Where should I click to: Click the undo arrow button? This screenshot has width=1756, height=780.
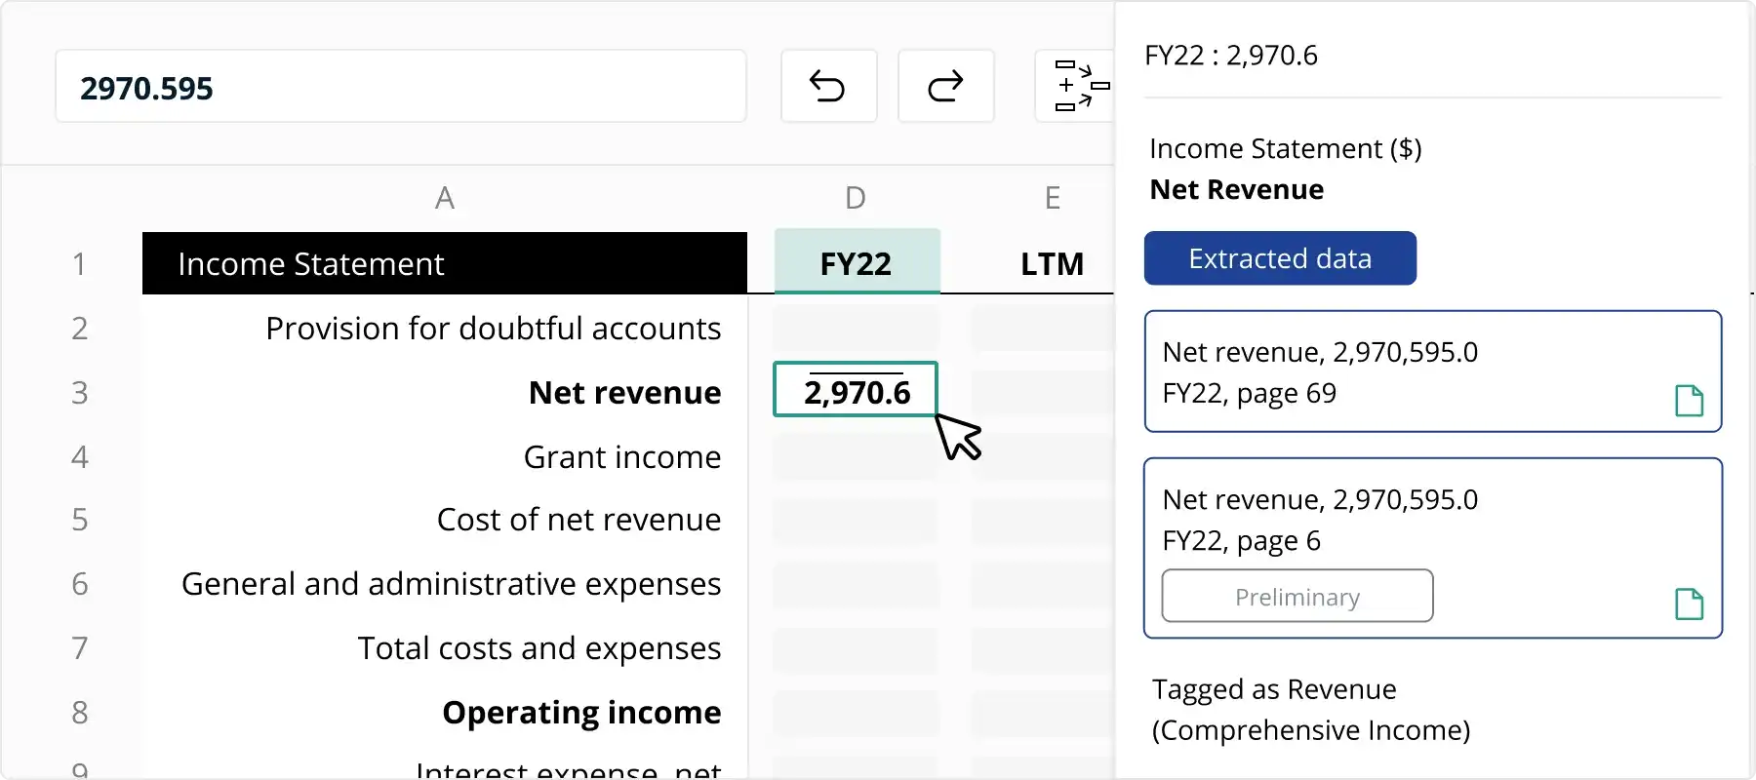tap(828, 87)
